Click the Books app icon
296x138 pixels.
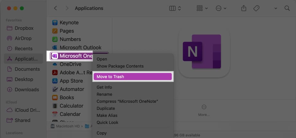point(55,98)
